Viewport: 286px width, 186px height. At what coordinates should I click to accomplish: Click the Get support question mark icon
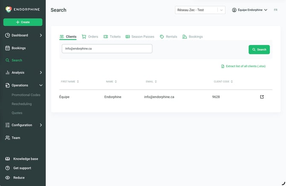point(8,168)
